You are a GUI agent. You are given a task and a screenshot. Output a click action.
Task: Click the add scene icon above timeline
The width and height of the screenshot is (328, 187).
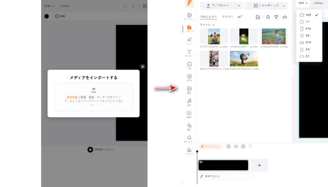[229, 146]
